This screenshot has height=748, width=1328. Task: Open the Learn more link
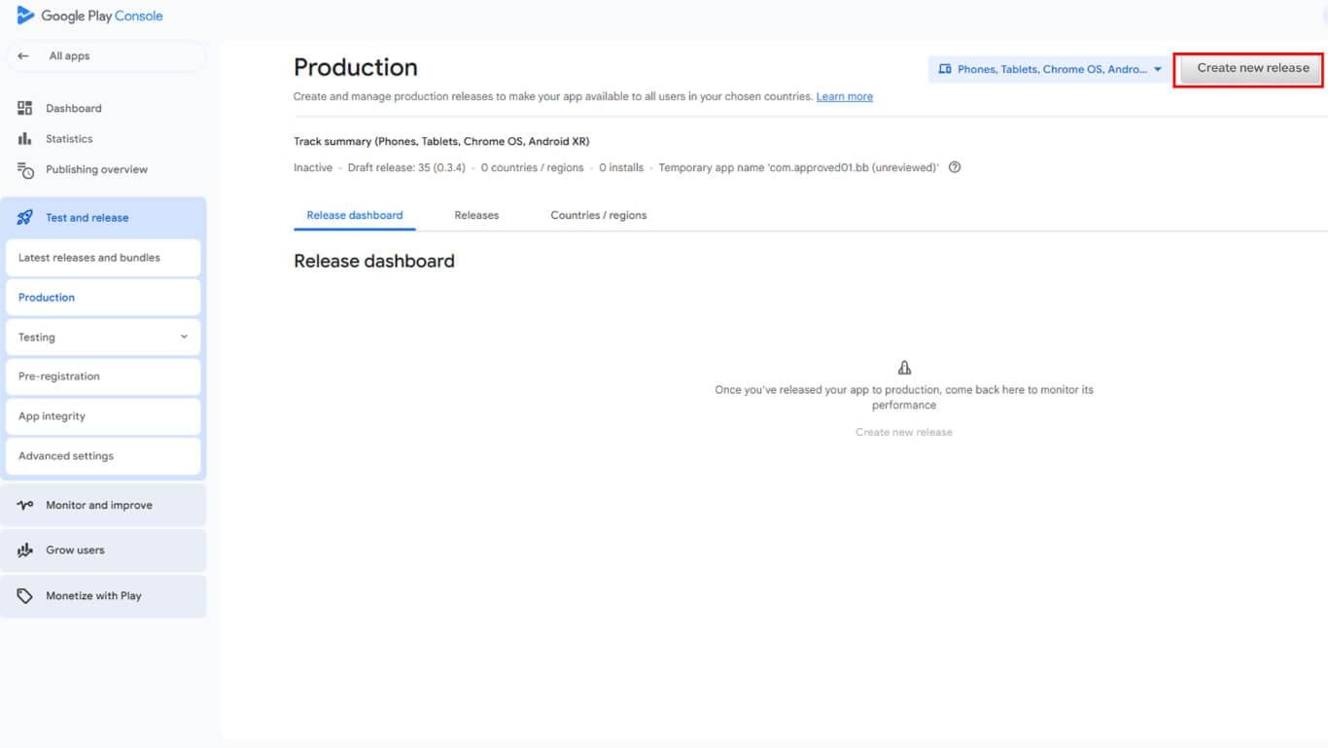[844, 96]
